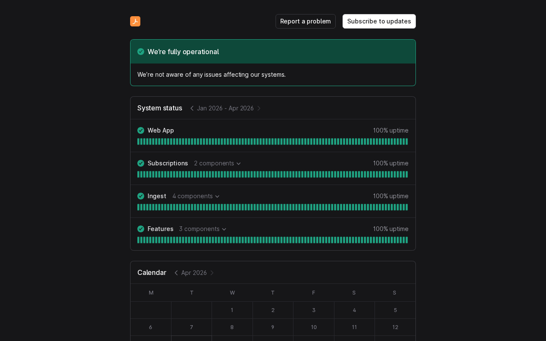Click Subscribe to updates button

pyautogui.click(x=379, y=21)
